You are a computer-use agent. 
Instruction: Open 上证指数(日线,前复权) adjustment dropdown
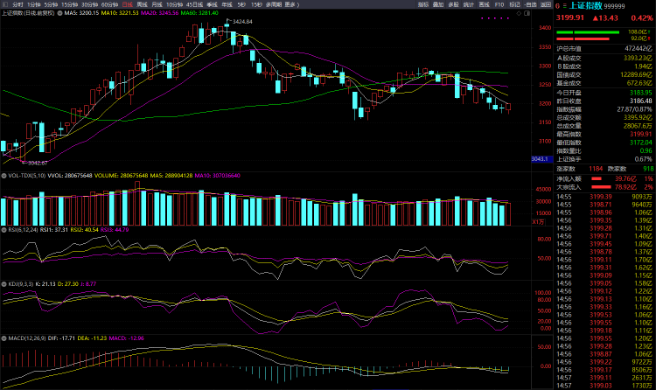tap(28, 13)
